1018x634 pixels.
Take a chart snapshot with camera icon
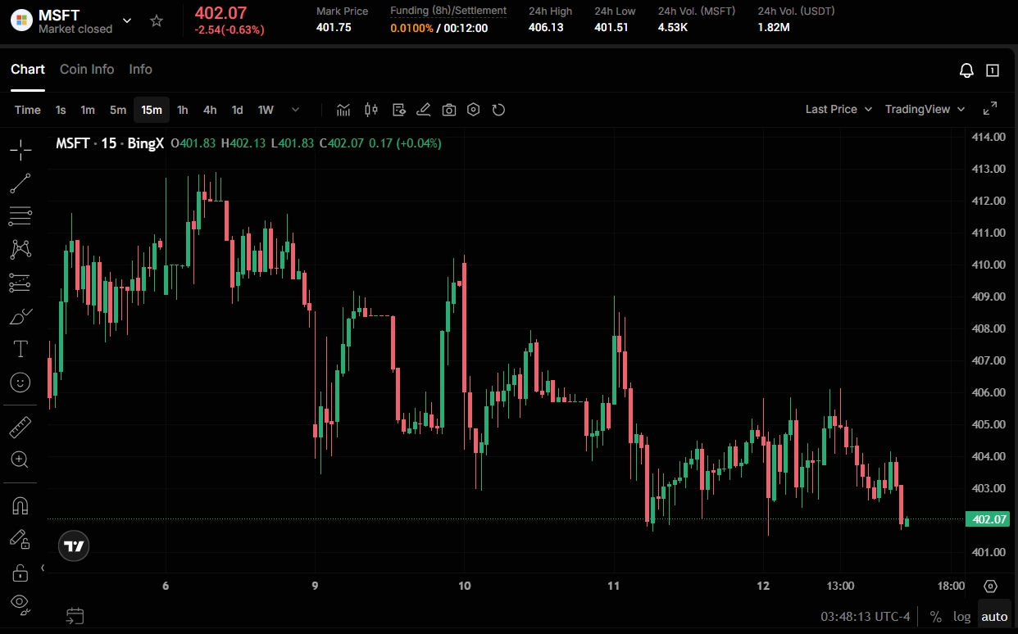click(448, 110)
